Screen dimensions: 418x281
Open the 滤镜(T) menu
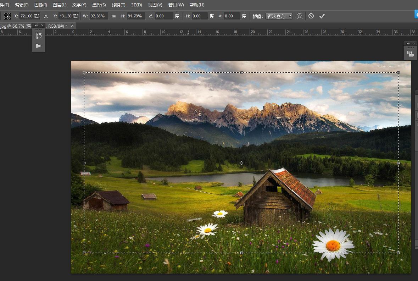[118, 5]
